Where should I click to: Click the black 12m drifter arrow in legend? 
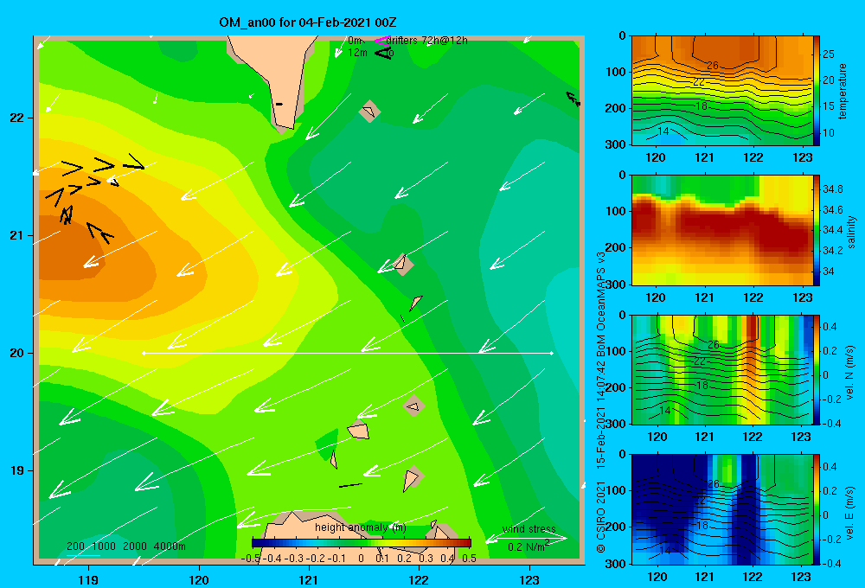pyautogui.click(x=382, y=53)
